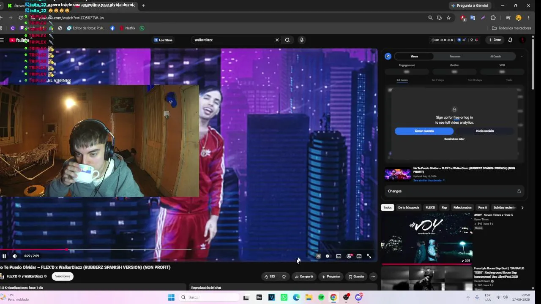Select the De tu búsqueda chip
The image size is (541, 304).
(x=409, y=207)
